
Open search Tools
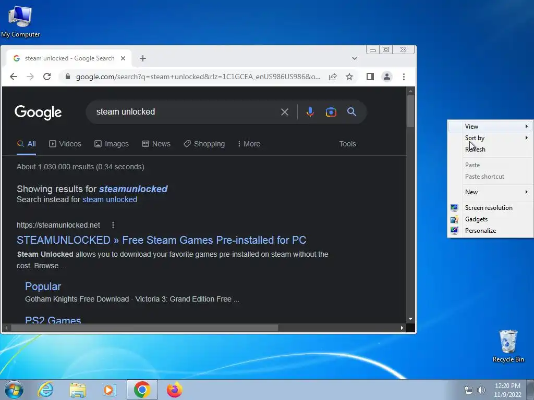347,144
